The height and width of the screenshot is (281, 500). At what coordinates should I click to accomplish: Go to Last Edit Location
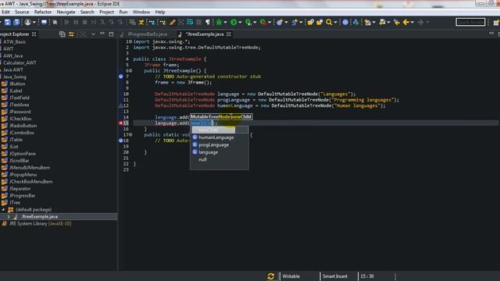click(396, 22)
